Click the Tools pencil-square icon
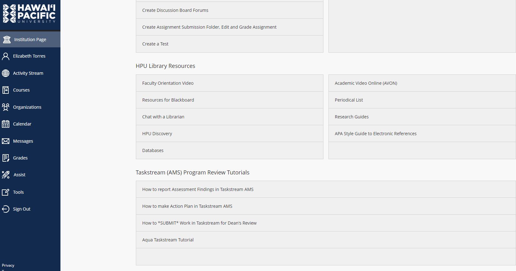Viewport: 516px width, 271px height. click(6, 192)
